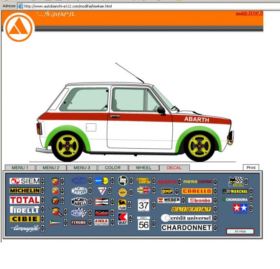Switch to the MENU 1 tab
280x269 pixels.
pos(20,168)
